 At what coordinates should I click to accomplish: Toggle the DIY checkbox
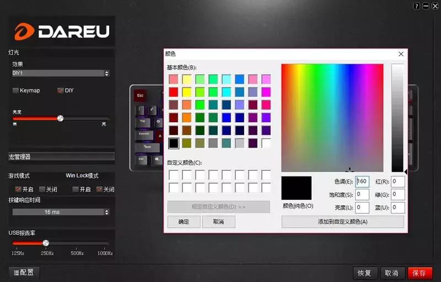pyautogui.click(x=60, y=90)
